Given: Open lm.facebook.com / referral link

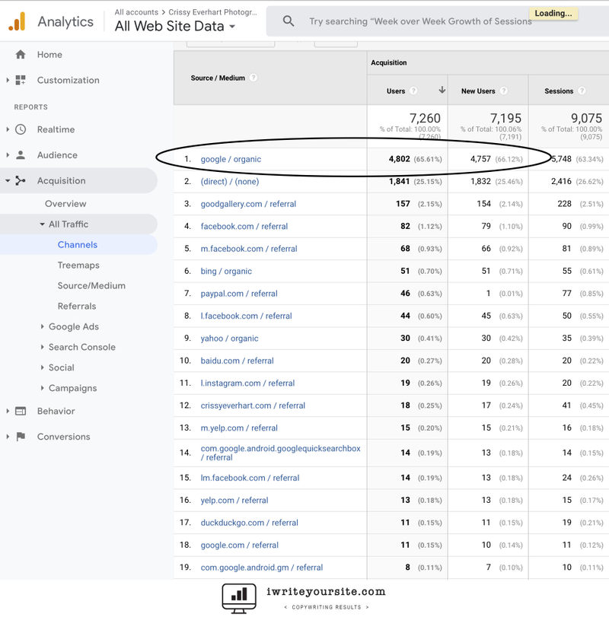Looking at the screenshot, I should [x=250, y=478].
